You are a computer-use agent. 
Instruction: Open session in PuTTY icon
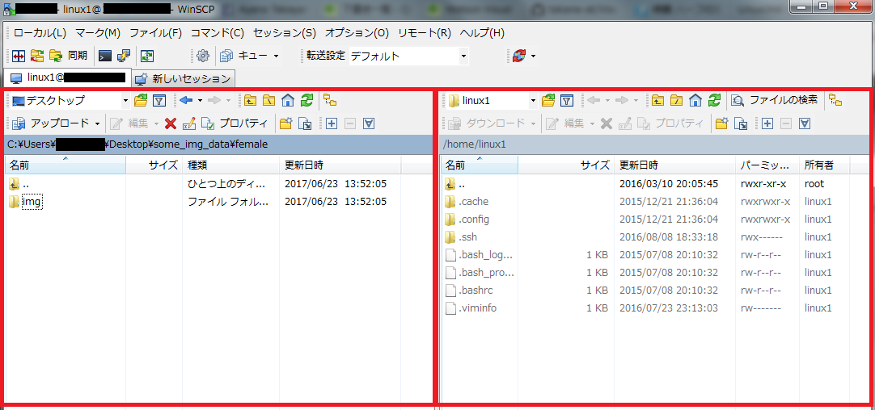pos(124,56)
